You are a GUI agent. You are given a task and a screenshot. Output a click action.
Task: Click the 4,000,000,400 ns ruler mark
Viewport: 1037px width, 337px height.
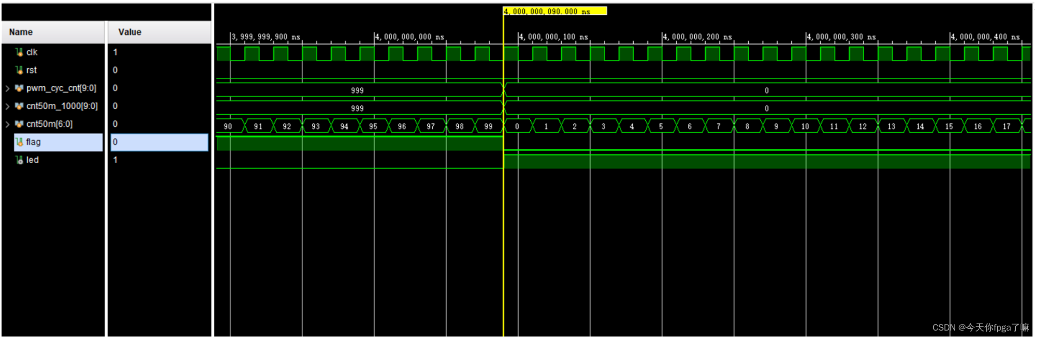point(985,37)
